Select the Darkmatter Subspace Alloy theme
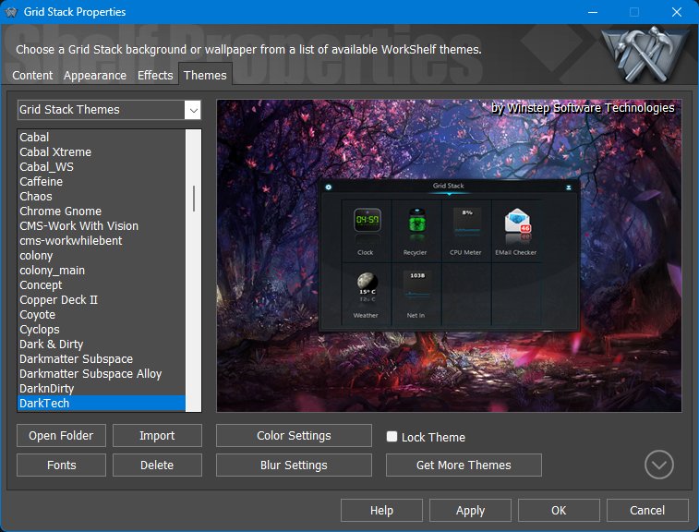 coord(102,373)
